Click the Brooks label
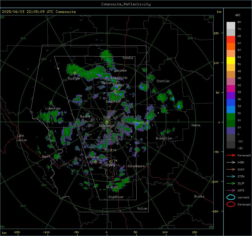The width and height of the screenshot is (252, 236). [x=199, y=196]
